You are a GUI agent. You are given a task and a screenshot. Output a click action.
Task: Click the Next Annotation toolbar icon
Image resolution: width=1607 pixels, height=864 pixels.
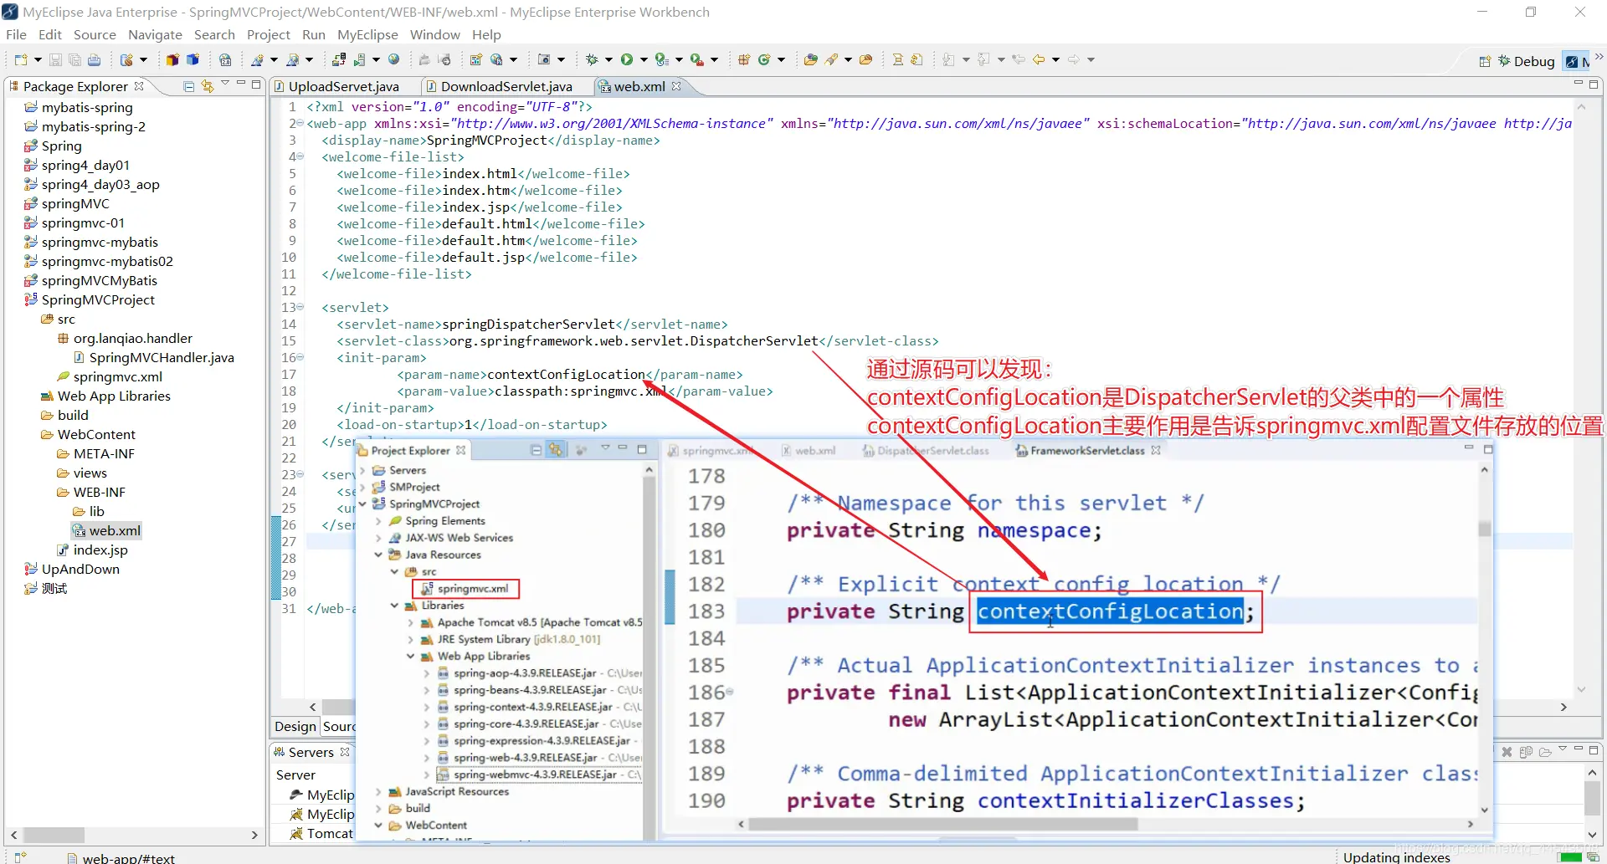point(948,59)
